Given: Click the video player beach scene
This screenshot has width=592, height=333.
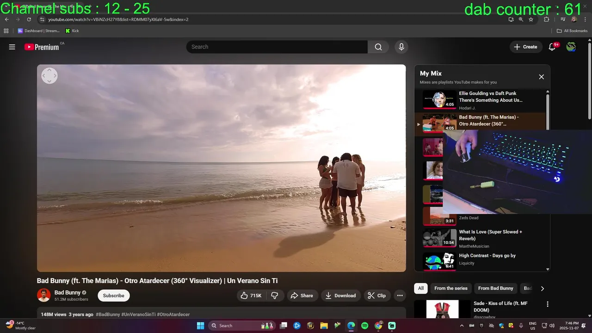Looking at the screenshot, I should 222,168.
